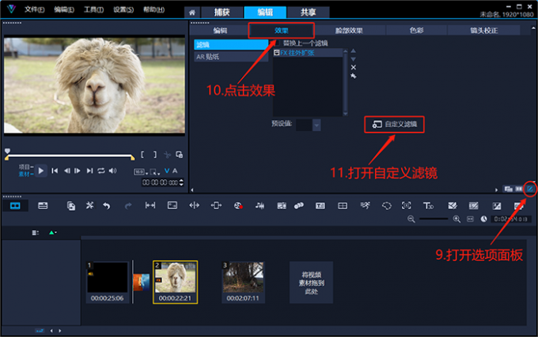Open Time Remapping running-figure icon
Image resolution: width=538 pixels, height=337 pixels.
pos(365,205)
